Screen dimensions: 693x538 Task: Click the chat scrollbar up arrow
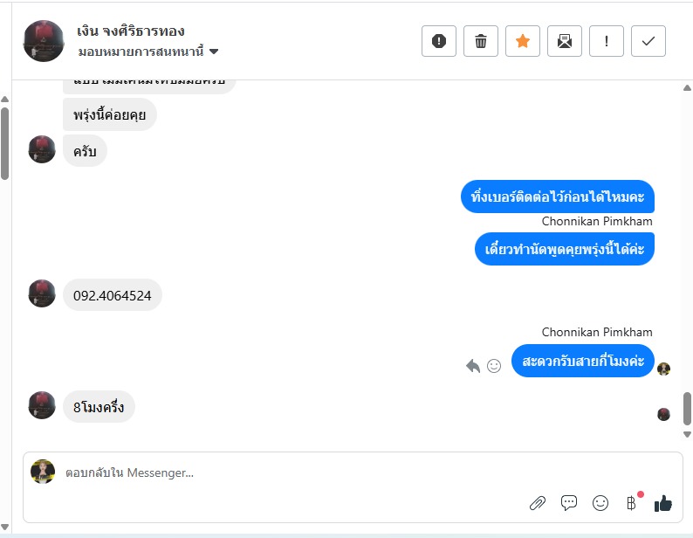687,87
